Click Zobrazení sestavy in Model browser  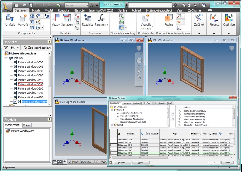click(37, 48)
